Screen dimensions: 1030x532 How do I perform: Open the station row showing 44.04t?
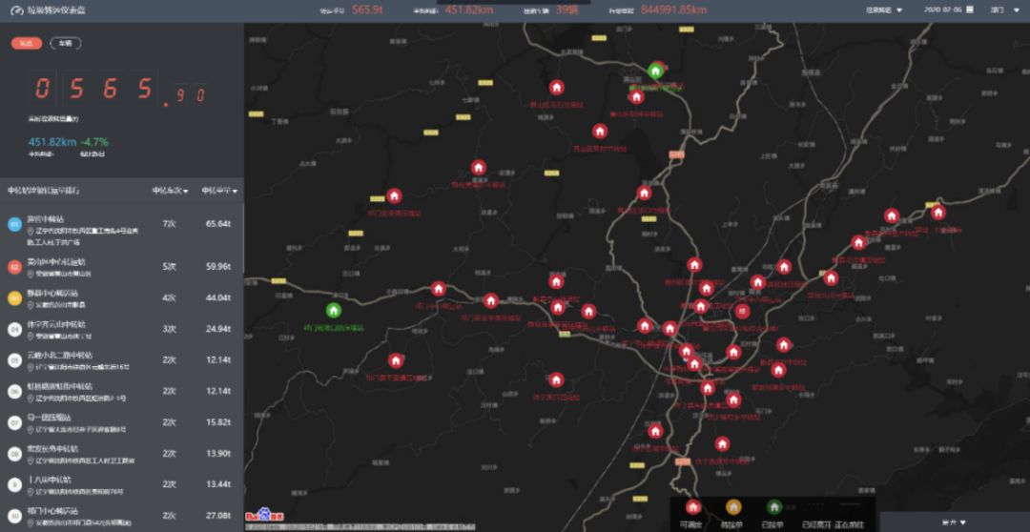pyautogui.click(x=122, y=297)
